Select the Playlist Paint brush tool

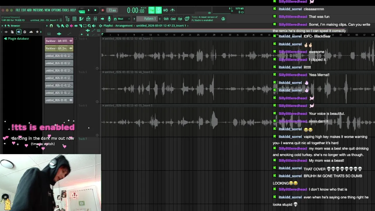62,26
